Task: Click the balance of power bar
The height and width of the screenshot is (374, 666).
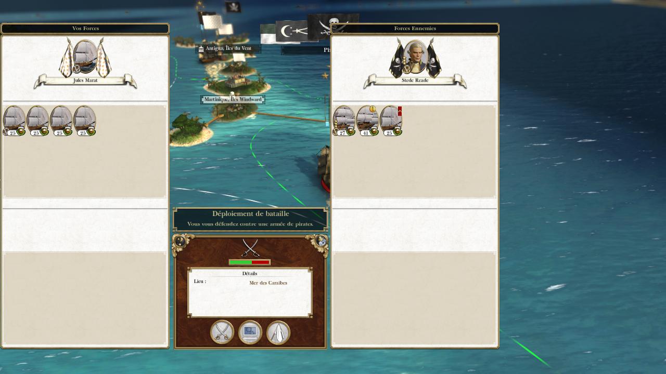Action: tap(250, 262)
